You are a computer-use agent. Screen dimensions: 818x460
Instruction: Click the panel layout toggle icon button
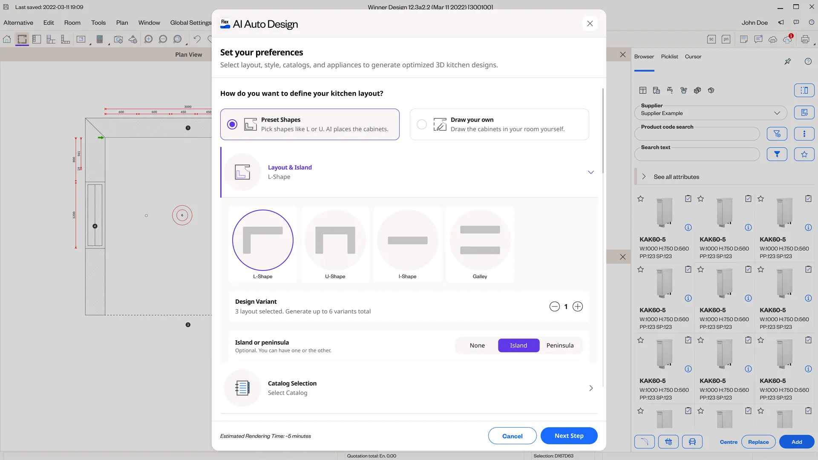[x=804, y=90]
